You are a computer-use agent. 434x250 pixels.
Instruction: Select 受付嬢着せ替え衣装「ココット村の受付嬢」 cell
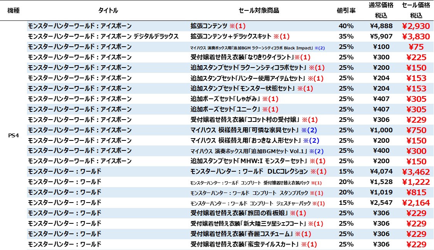[254, 120]
